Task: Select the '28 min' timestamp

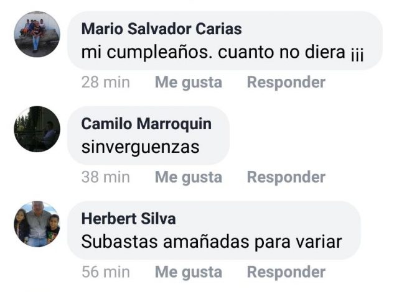Action: [x=106, y=82]
